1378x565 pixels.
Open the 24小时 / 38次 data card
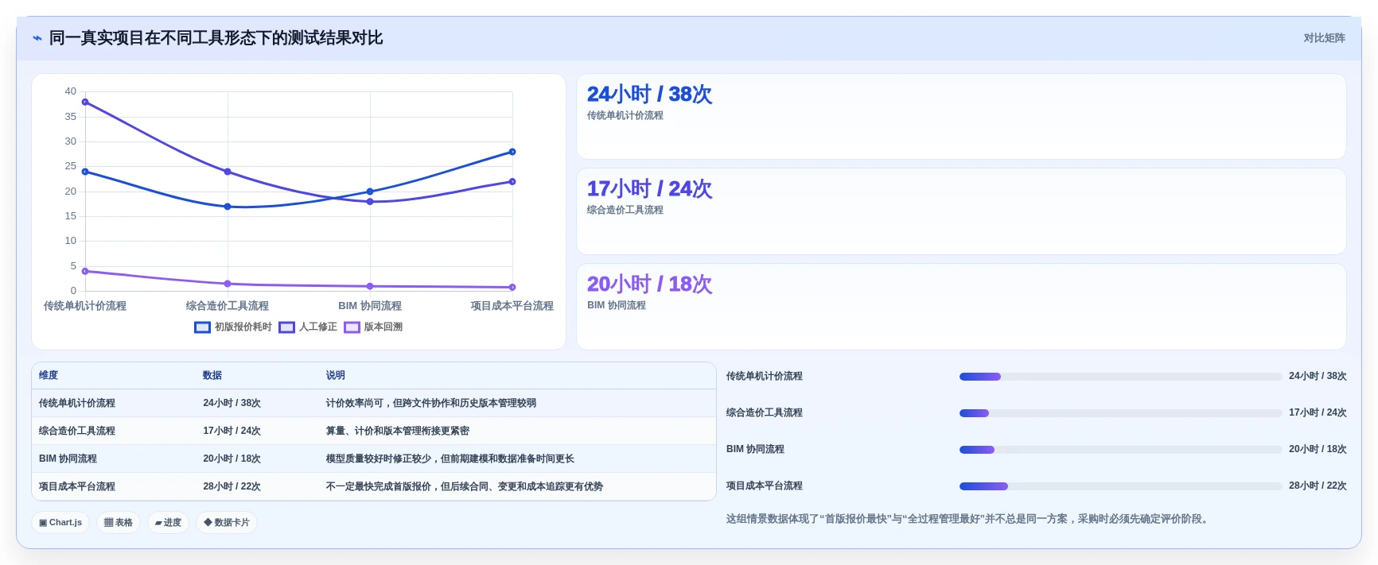[x=961, y=117]
